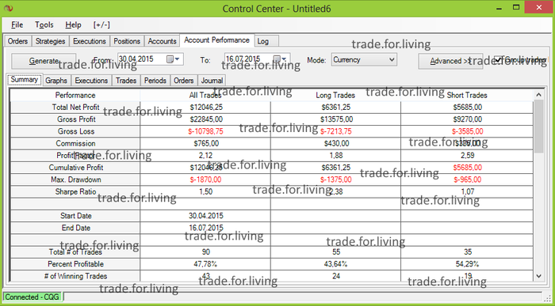Click the Short Trades column header
Image resolution: width=555 pixels, height=306 pixels.
(467, 95)
